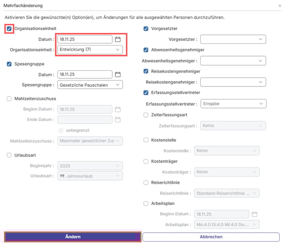Uncheck the Vorgesetzter checkbox
This screenshot has height=247, width=283.
click(146, 29)
